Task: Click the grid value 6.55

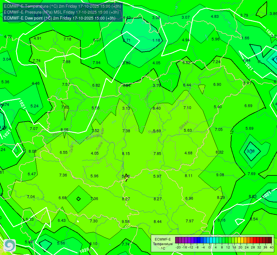Action: [x=64, y=152]
